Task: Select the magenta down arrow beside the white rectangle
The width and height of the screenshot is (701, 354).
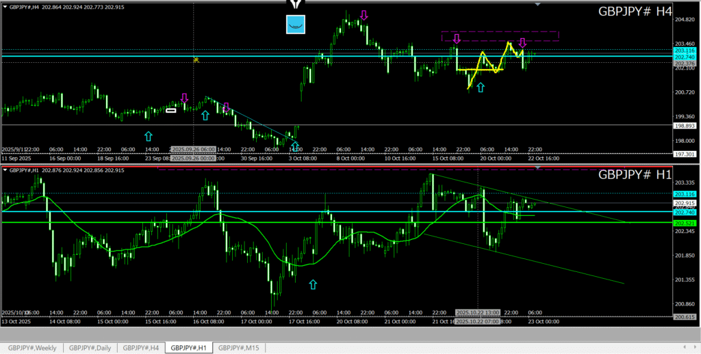Action: (183, 98)
